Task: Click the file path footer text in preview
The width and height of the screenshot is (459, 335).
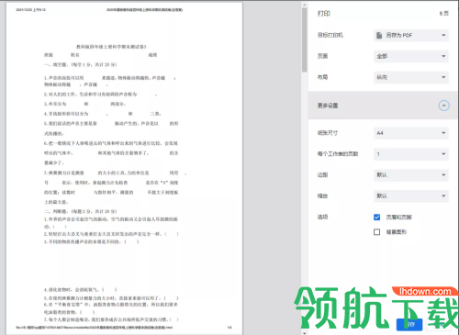Action: point(95,328)
